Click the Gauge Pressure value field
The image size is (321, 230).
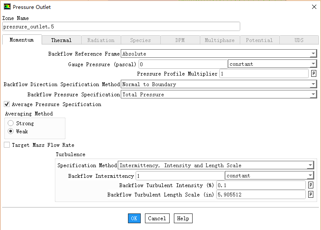click(x=183, y=64)
